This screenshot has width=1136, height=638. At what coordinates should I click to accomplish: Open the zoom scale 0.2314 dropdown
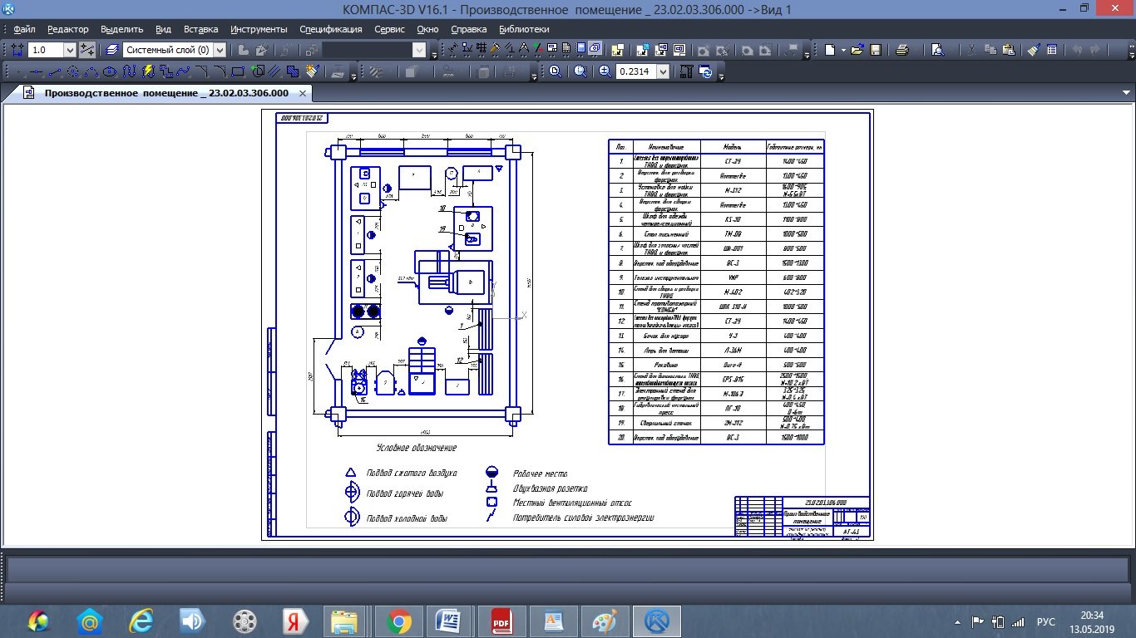[663, 72]
